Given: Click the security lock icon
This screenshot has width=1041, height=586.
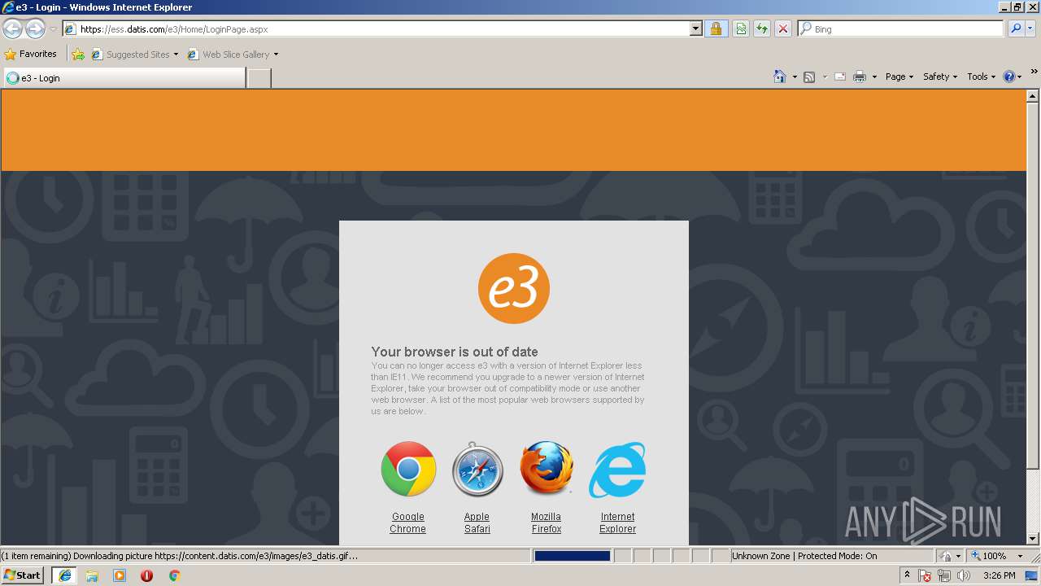Looking at the screenshot, I should 716,29.
